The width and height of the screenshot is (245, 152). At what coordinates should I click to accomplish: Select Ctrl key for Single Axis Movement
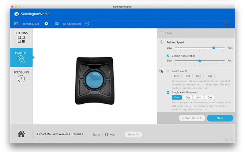coord(210,97)
